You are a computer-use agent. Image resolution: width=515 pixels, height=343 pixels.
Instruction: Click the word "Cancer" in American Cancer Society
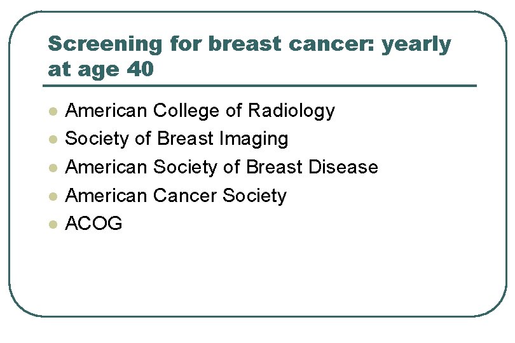point(185,196)
